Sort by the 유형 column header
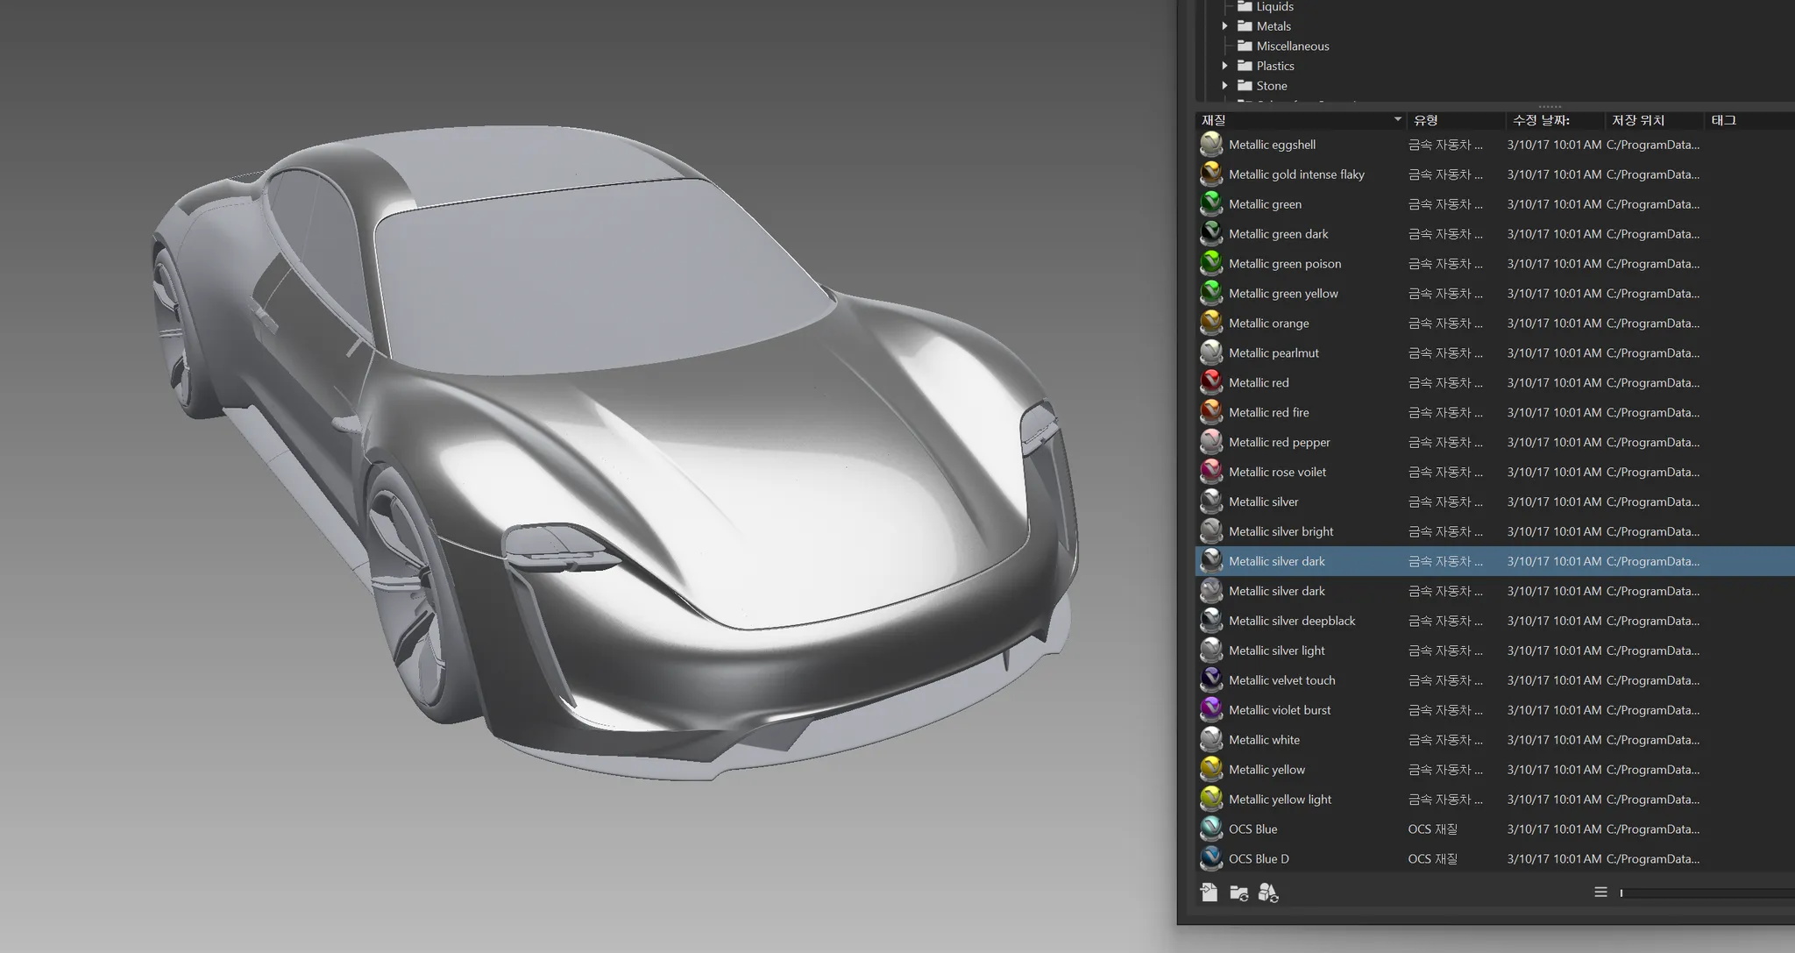 coord(1425,120)
